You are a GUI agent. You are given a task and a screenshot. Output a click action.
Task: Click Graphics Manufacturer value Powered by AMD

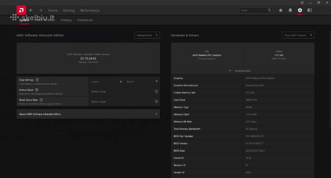tap(255, 85)
